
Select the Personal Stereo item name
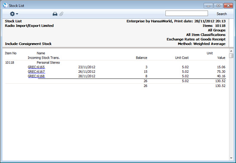point(48,63)
